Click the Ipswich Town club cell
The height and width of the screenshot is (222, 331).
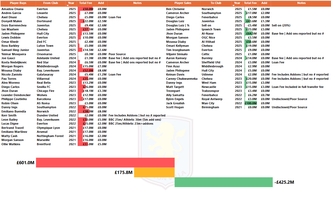point(211,29)
